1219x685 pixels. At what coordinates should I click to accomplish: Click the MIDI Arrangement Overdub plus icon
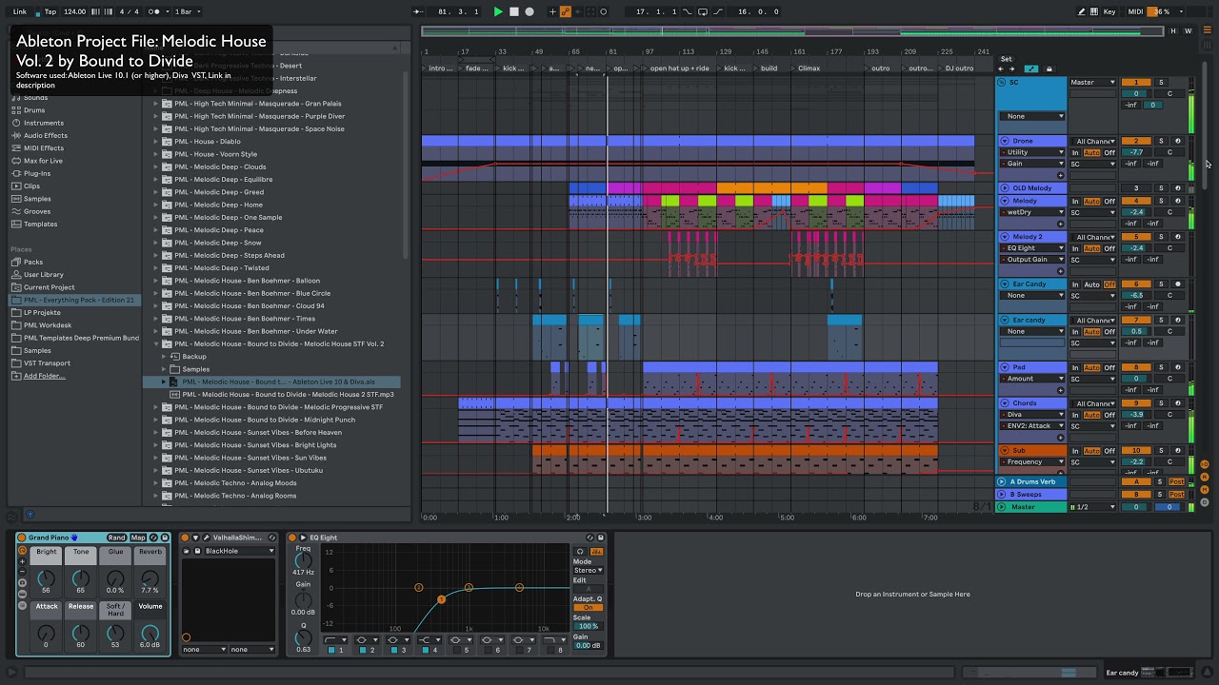(x=552, y=11)
